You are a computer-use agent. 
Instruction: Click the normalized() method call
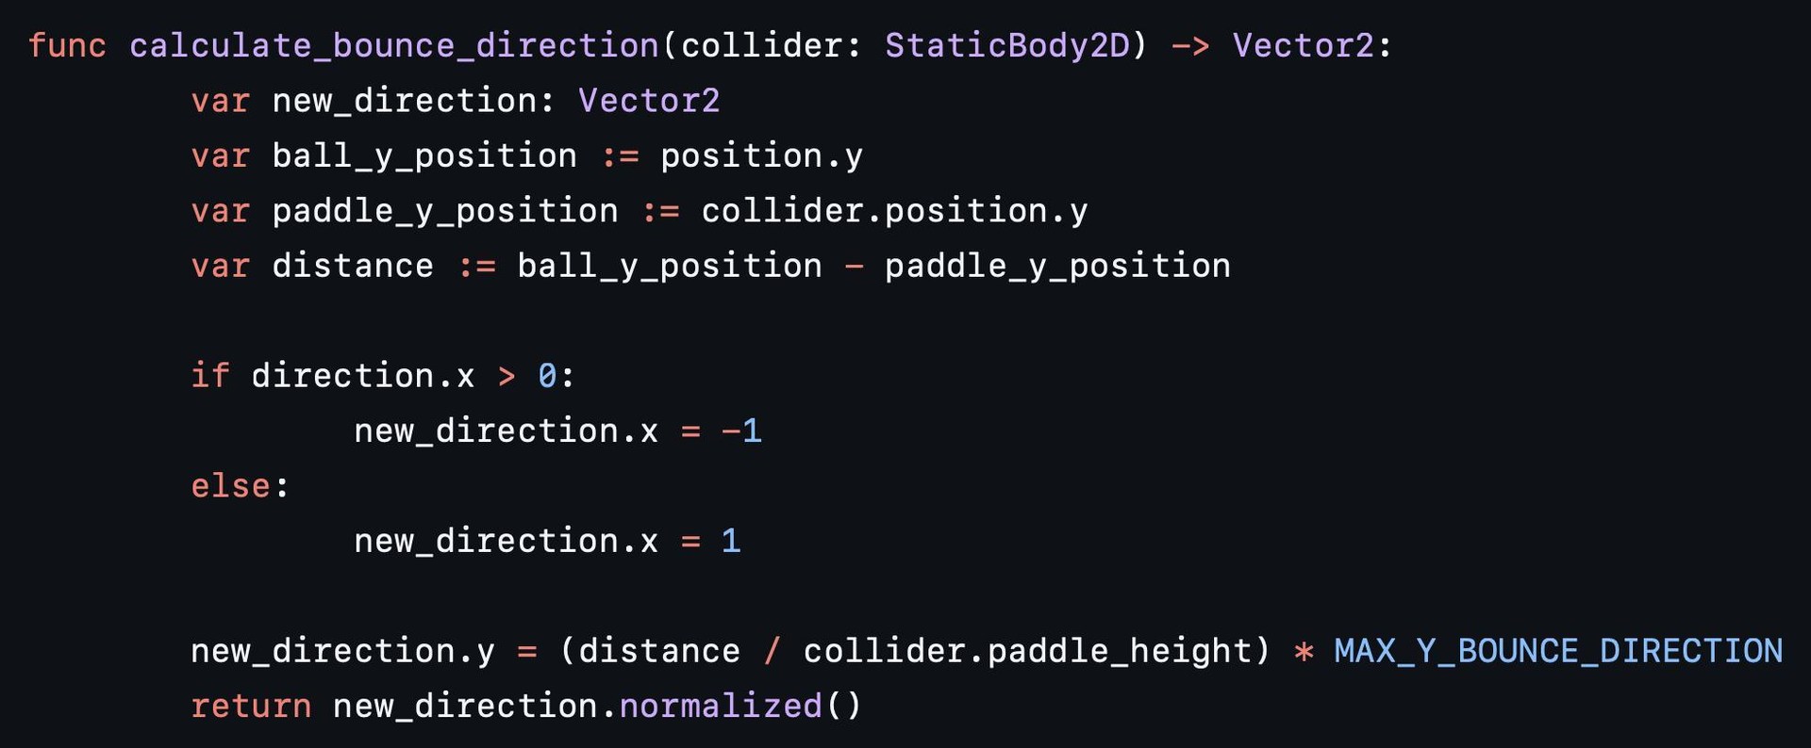point(740,707)
